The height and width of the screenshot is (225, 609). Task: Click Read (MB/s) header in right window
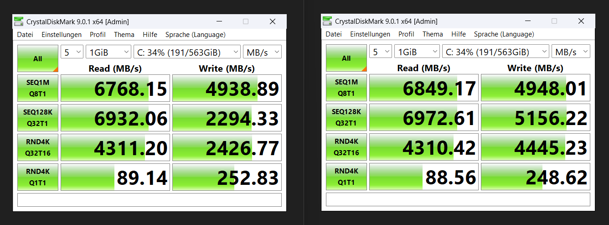(424, 68)
